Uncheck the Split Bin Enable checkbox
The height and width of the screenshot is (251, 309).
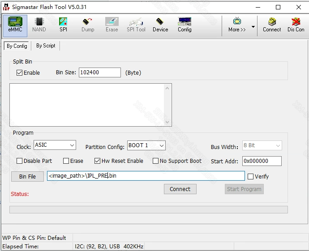tap(19, 72)
